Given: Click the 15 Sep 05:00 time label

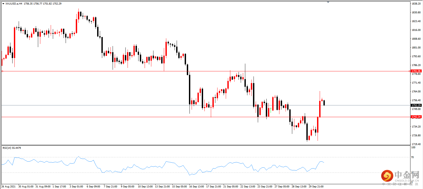Looking at the screenshot, I should (x=179, y=187).
